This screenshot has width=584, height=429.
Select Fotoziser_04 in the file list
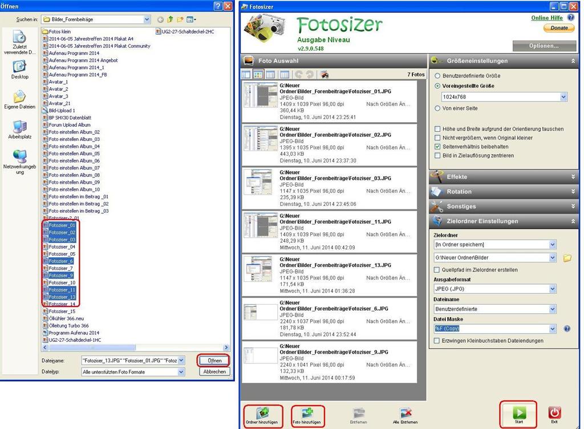pos(62,247)
